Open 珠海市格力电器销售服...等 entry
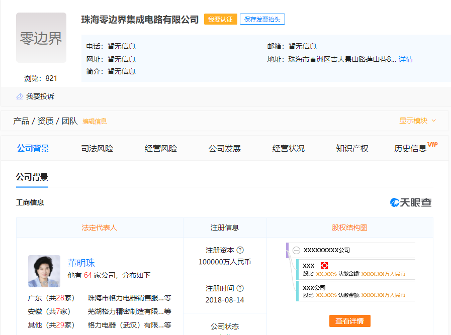The height and width of the screenshot is (335, 451). click(129, 298)
